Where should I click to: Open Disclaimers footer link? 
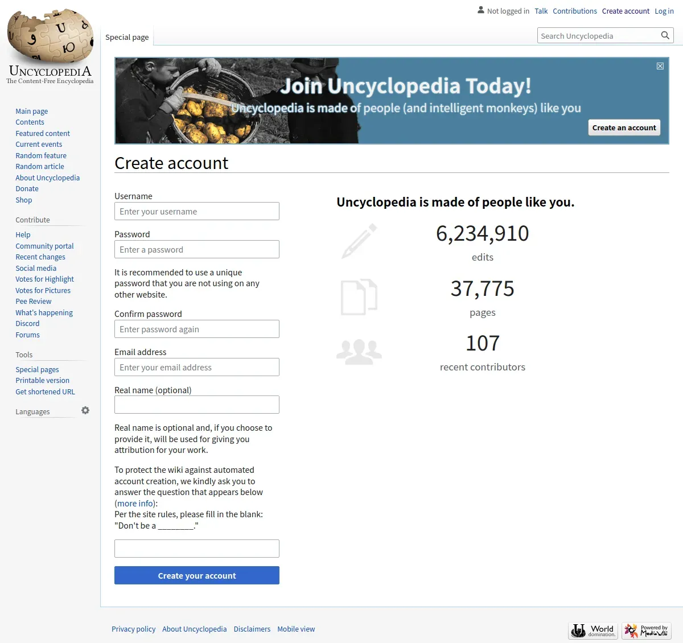click(252, 629)
